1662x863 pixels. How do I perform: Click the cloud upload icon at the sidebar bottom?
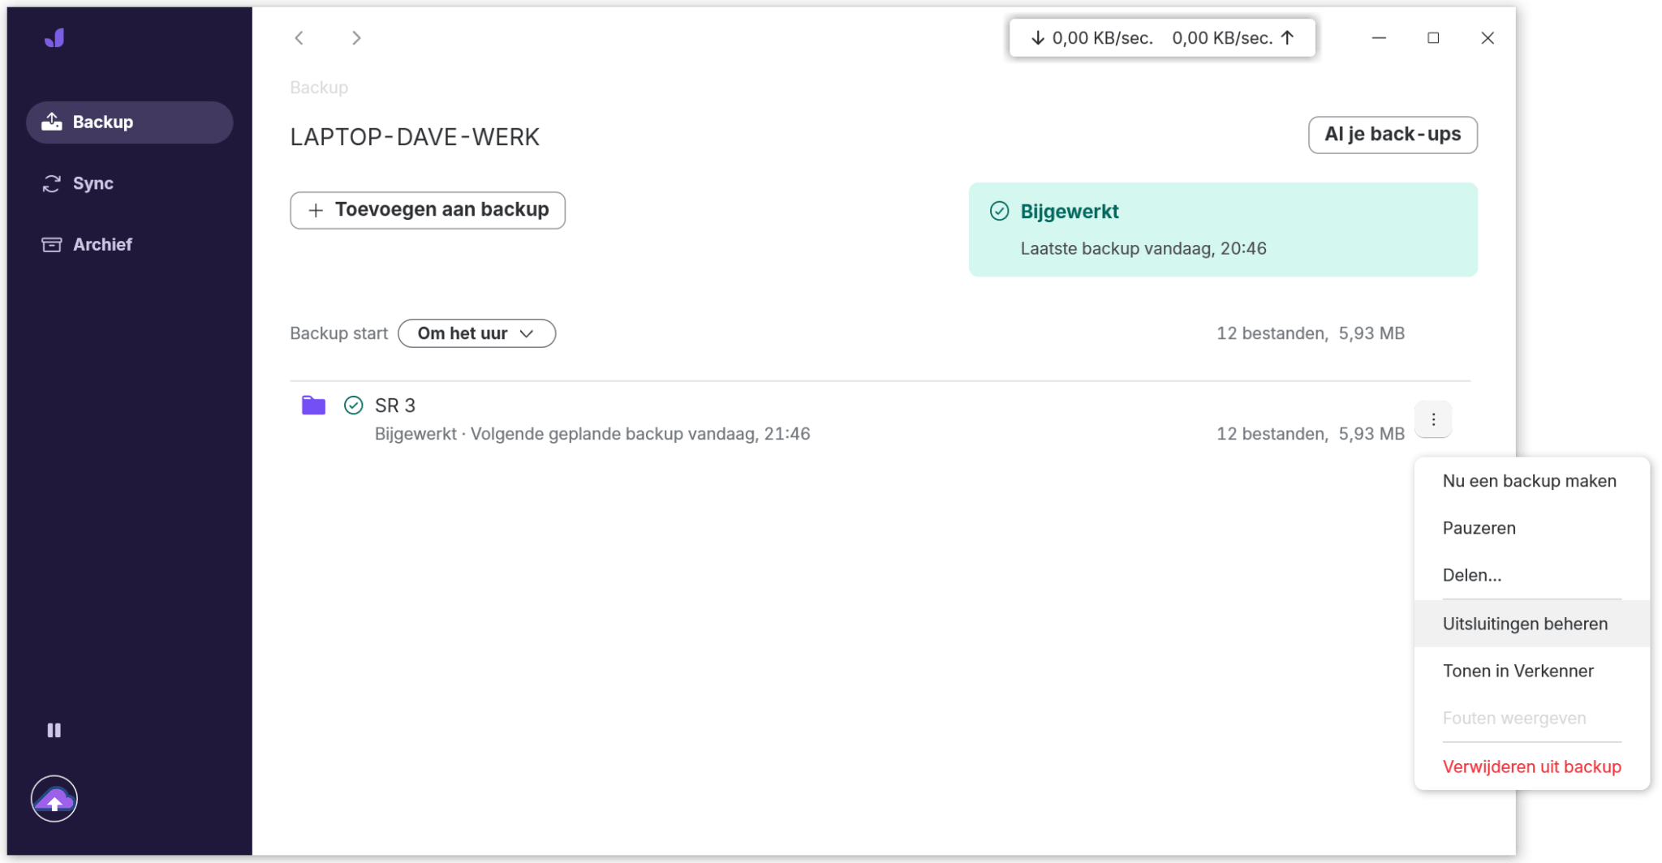54,799
